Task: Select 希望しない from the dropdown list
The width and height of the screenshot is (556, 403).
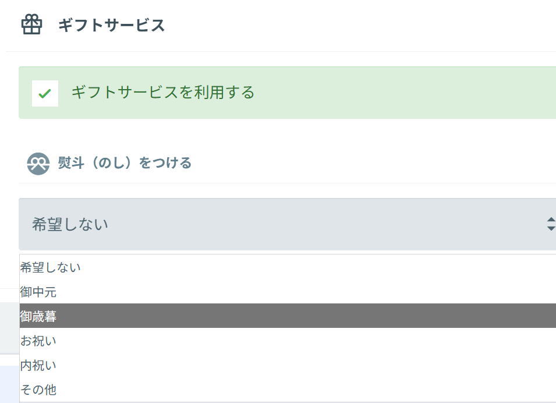Action: pyautogui.click(x=50, y=267)
